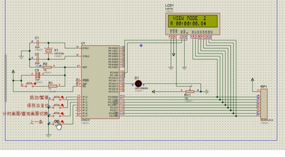
Task: Toggle the red latch dot of 保存且复位 button
Action: [63, 105]
